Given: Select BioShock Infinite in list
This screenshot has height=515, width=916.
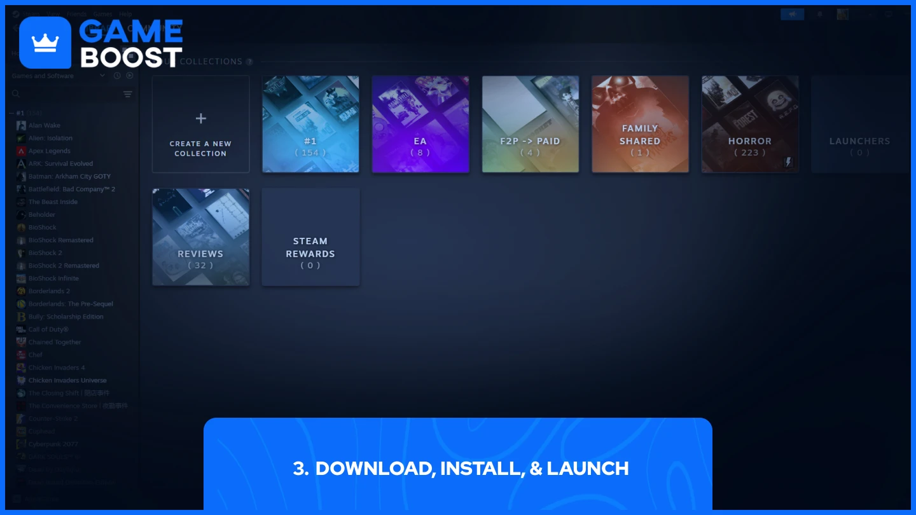Looking at the screenshot, I should click(x=53, y=278).
